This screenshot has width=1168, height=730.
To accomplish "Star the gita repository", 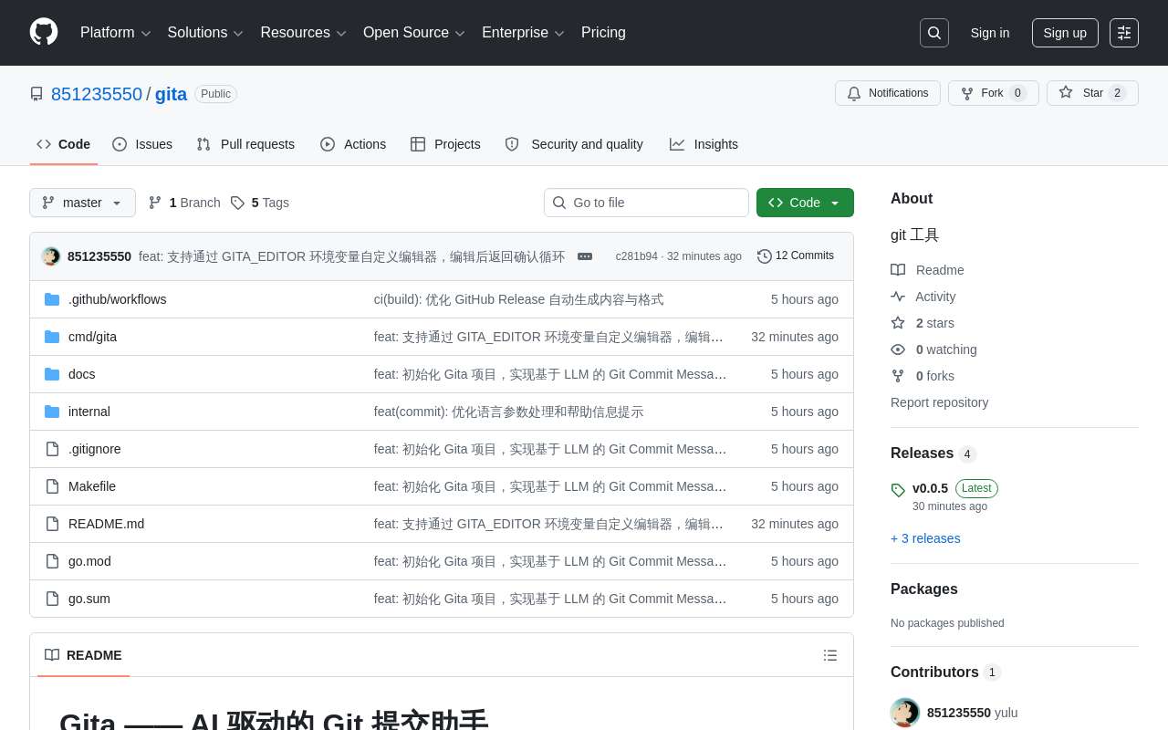I will click(x=1092, y=93).
